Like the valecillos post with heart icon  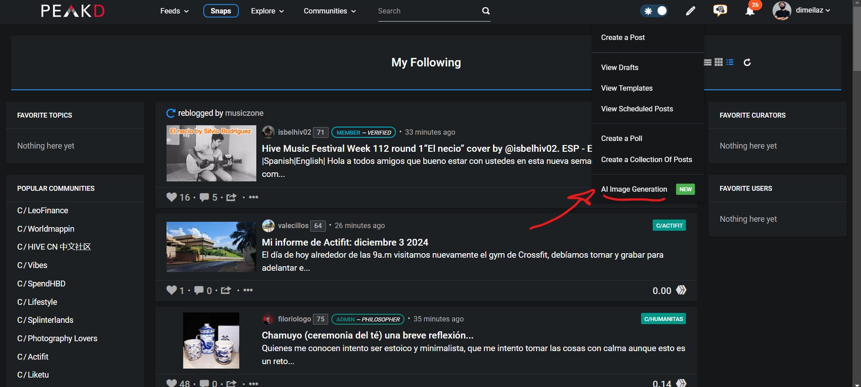tap(171, 290)
